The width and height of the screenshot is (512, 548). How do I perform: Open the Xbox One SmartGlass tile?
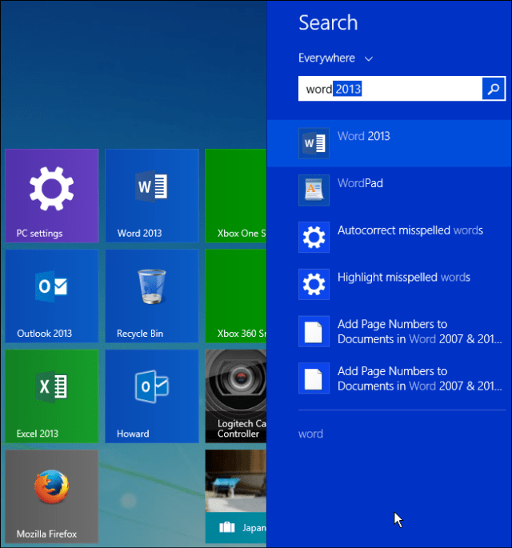coord(236,196)
